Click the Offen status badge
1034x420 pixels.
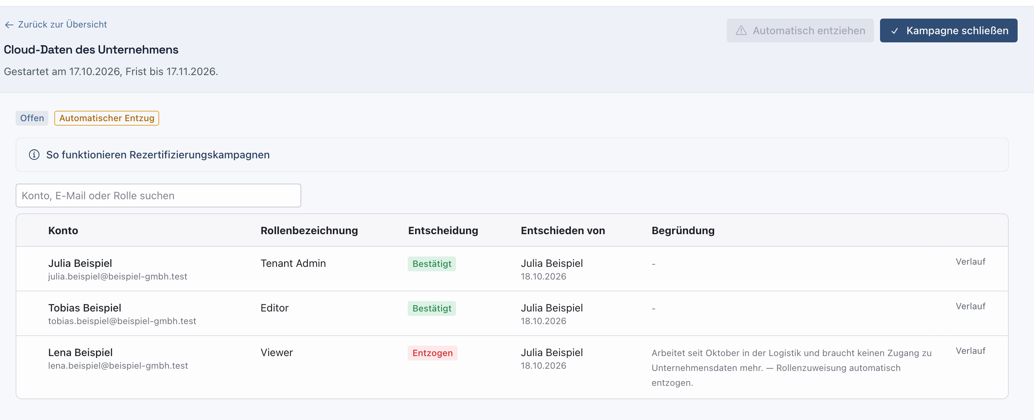(x=32, y=118)
